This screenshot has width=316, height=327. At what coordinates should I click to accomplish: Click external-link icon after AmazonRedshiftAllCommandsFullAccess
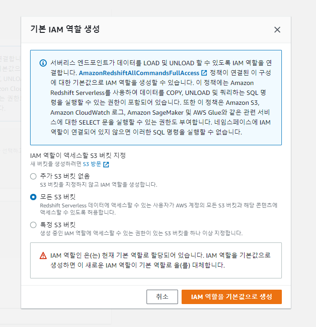[204, 73]
